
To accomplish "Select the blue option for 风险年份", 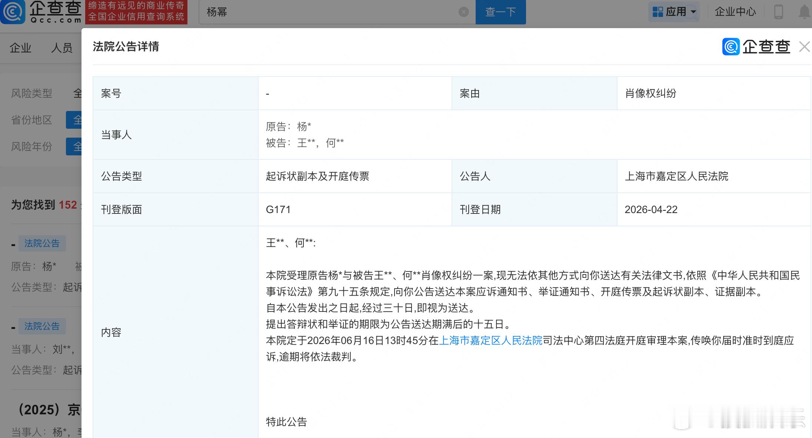I will click(74, 146).
